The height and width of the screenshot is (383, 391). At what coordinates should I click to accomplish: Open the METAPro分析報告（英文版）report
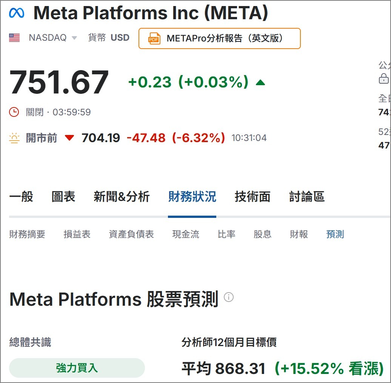click(219, 38)
